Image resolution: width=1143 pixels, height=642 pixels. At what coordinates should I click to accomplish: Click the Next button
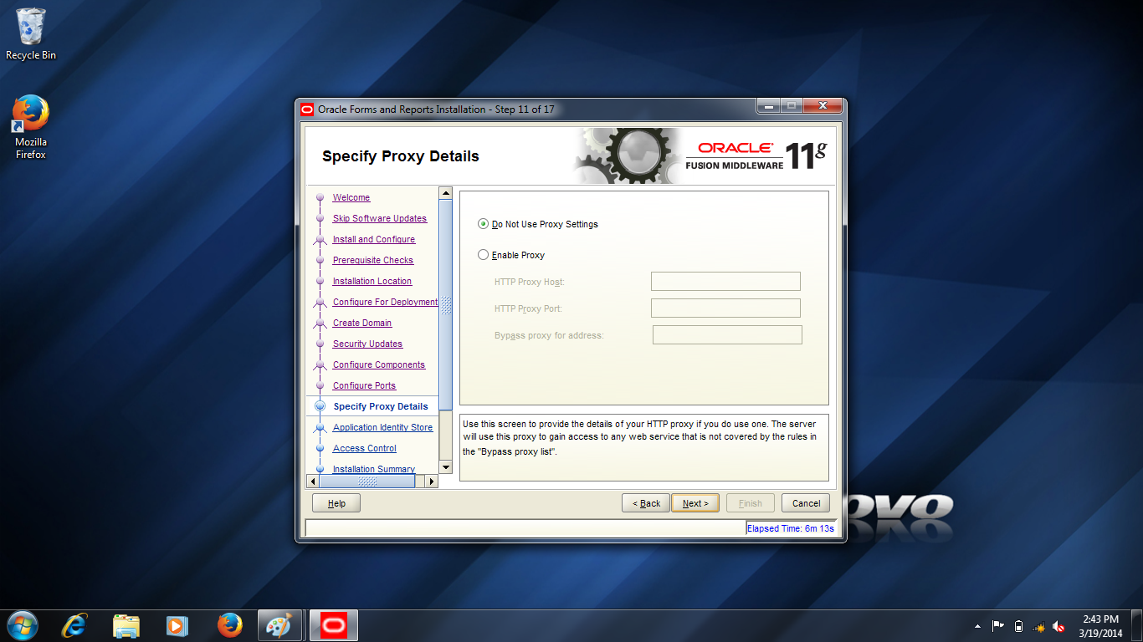695,503
